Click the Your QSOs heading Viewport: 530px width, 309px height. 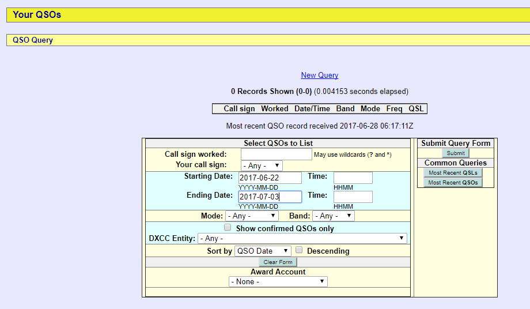click(37, 14)
